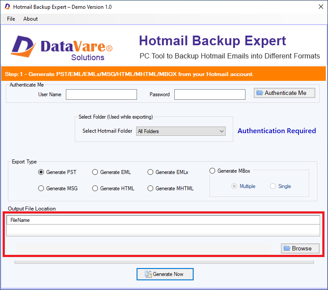Click the Generate Now button

coord(165,274)
